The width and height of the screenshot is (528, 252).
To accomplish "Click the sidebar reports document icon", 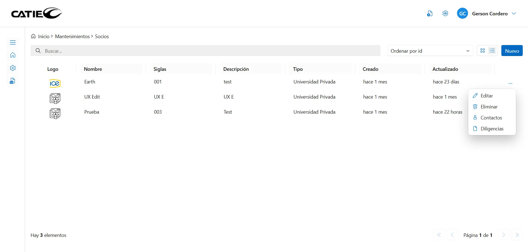I will point(12,81).
